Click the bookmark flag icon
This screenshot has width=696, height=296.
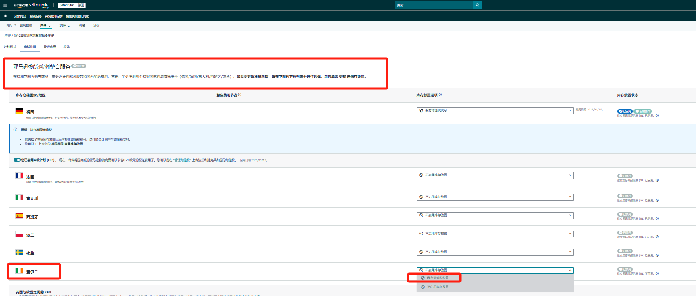point(5,16)
